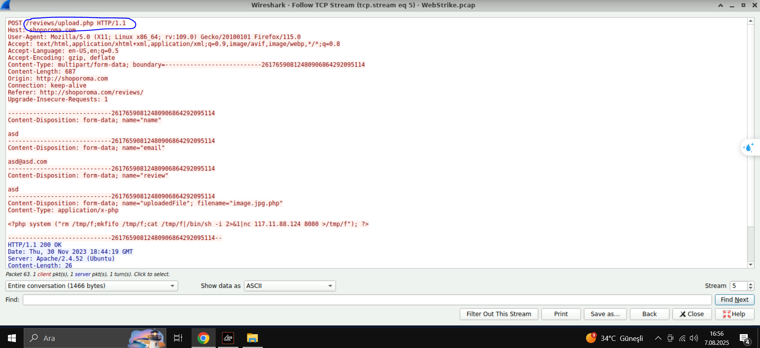Click the "Content-Length: 687" line
The width and height of the screenshot is (760, 348).
(42, 72)
